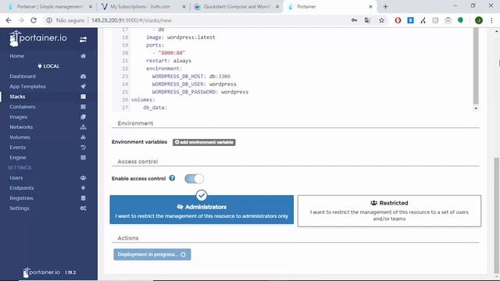Switch to Portainer Simple management tab

(49, 7)
